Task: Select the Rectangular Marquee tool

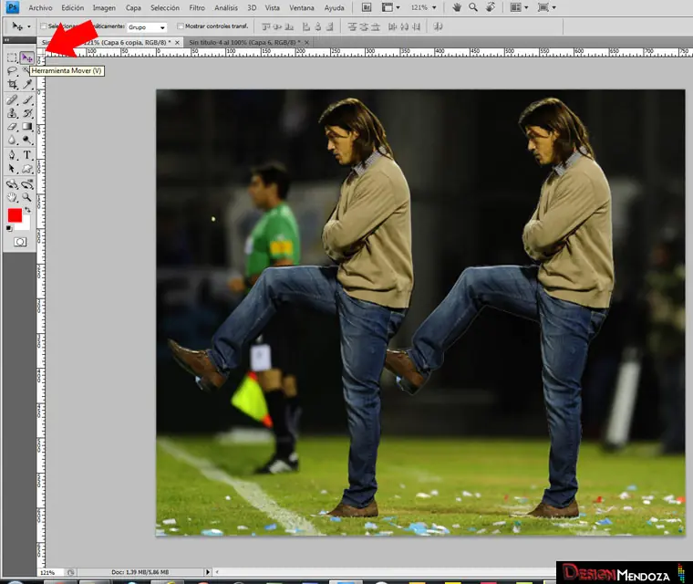Action: pos(12,57)
